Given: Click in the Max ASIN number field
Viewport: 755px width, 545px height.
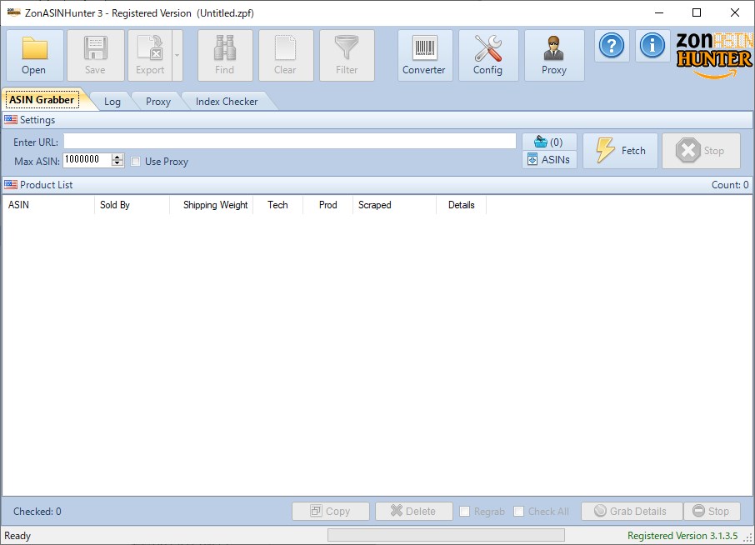Looking at the screenshot, I should point(87,160).
